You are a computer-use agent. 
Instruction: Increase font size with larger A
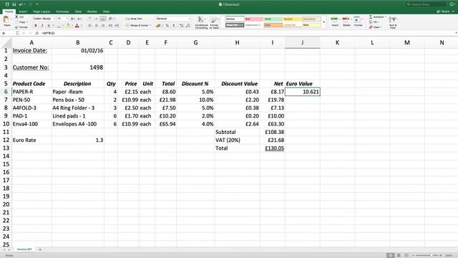pos(72,19)
